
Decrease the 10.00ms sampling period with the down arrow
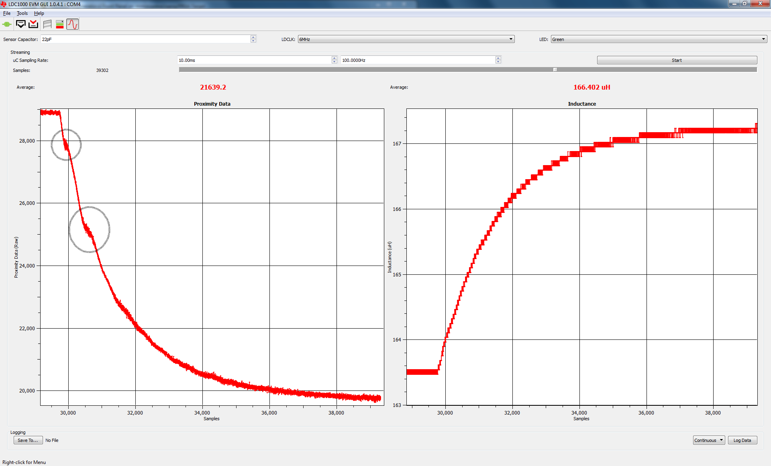tap(335, 62)
